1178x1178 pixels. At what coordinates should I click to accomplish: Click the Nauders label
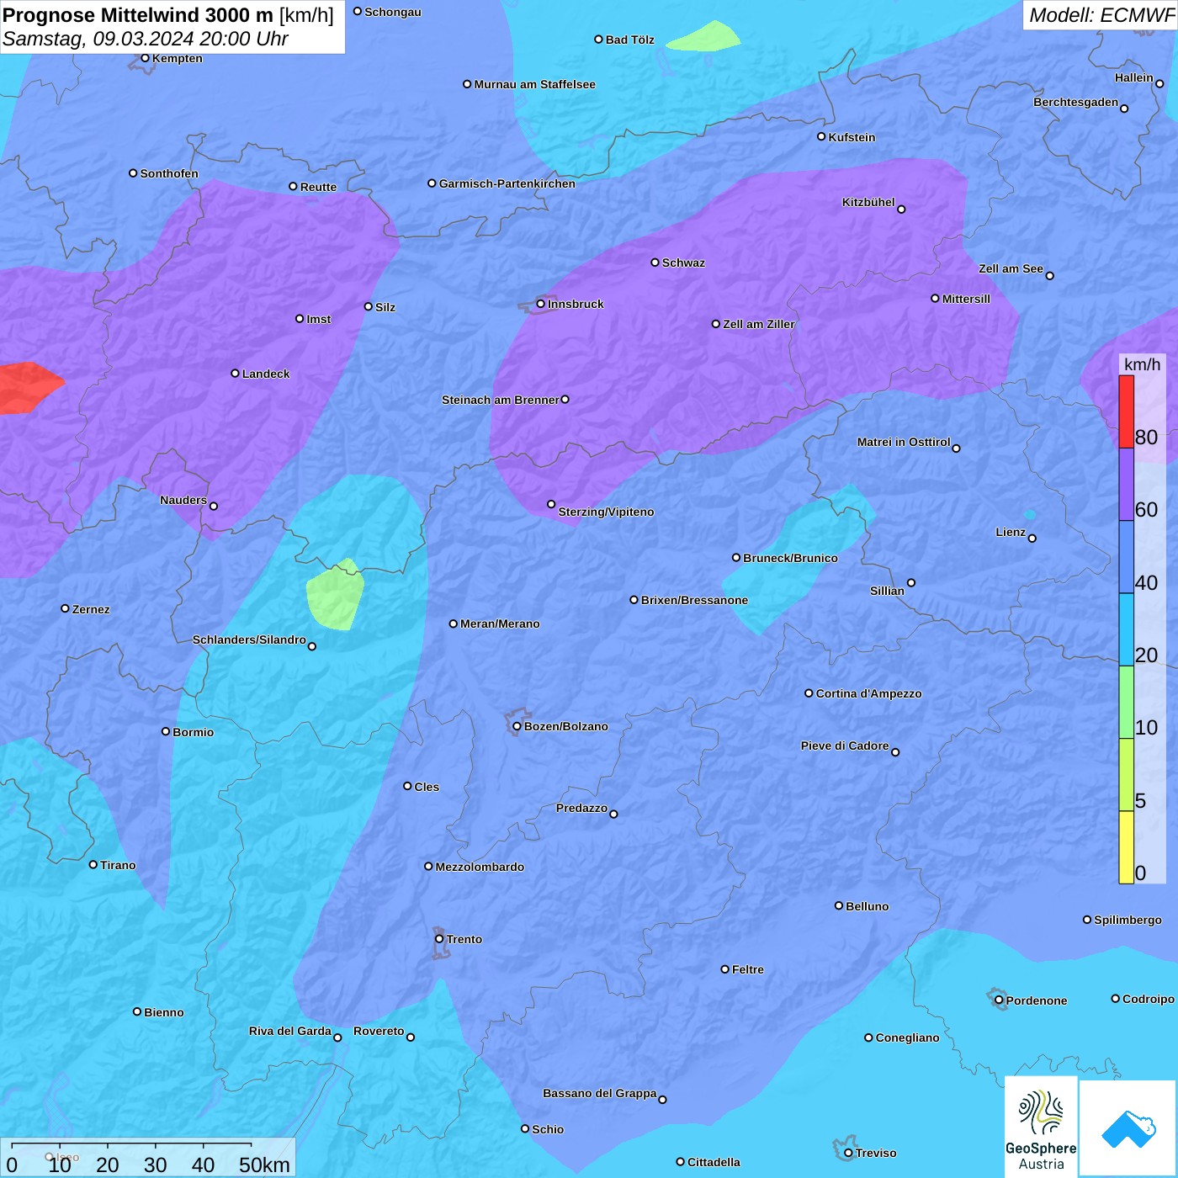coord(183,500)
